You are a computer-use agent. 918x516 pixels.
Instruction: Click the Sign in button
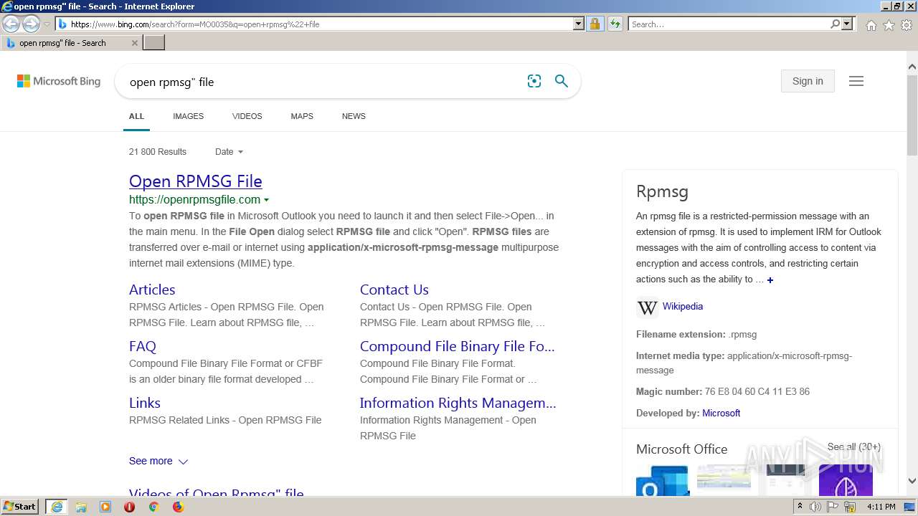click(808, 81)
